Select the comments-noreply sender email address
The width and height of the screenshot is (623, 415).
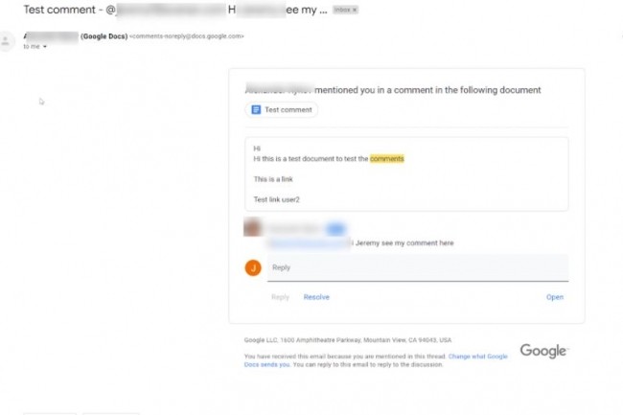[x=186, y=36]
